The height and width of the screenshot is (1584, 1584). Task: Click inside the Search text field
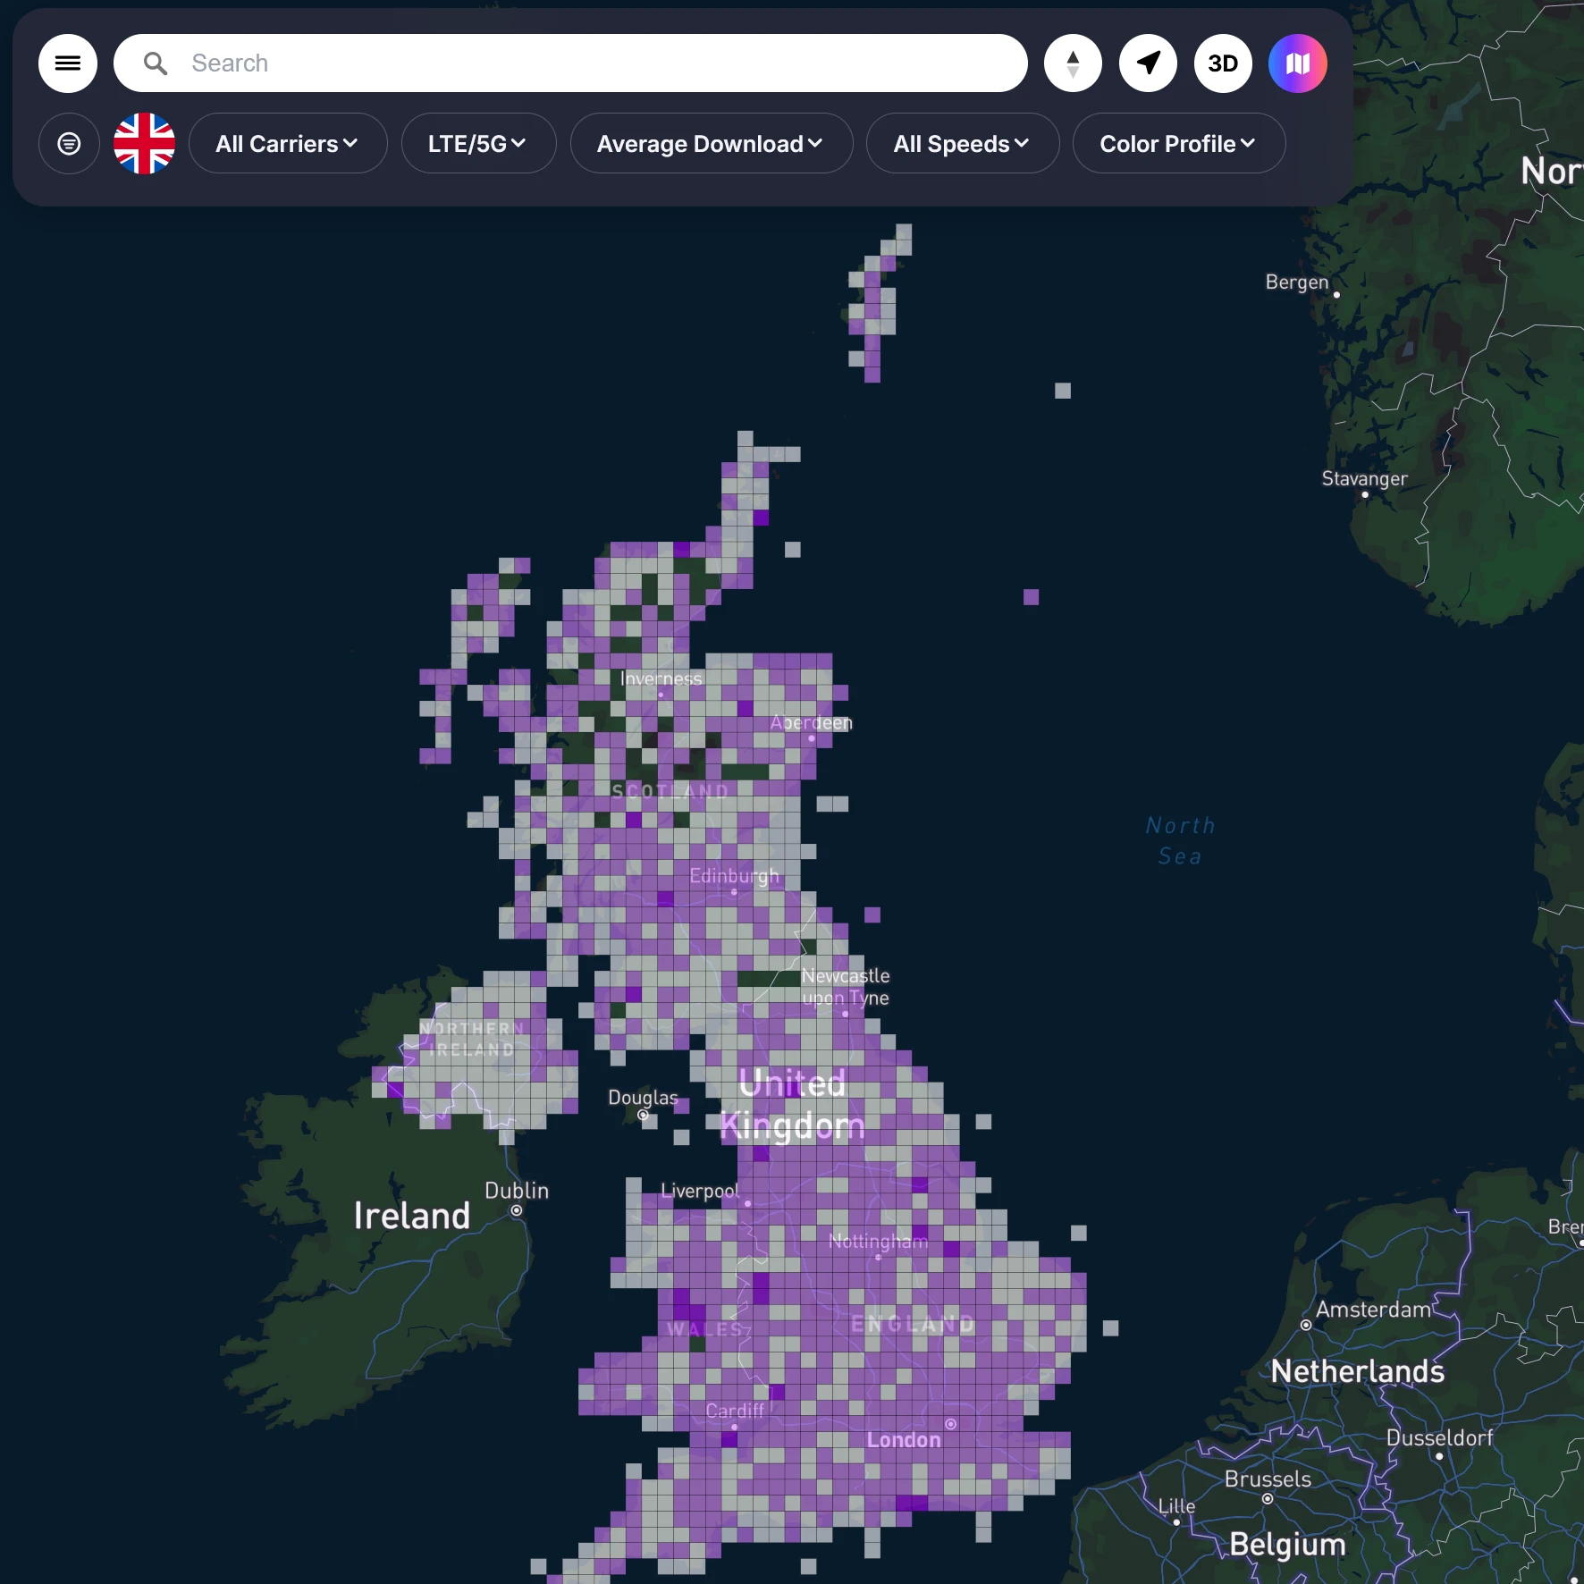click(x=590, y=63)
